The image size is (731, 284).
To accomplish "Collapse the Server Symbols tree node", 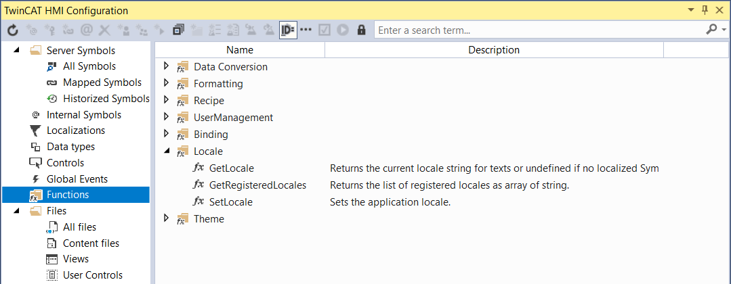I will click(x=17, y=50).
